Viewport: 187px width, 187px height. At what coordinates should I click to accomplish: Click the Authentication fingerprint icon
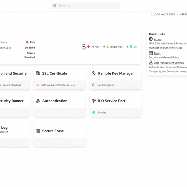(38, 101)
